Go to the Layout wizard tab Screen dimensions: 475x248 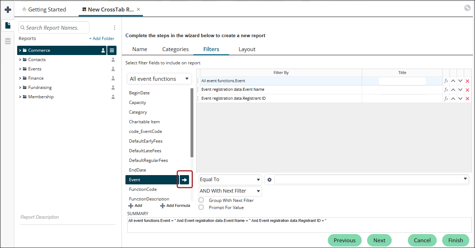(247, 49)
